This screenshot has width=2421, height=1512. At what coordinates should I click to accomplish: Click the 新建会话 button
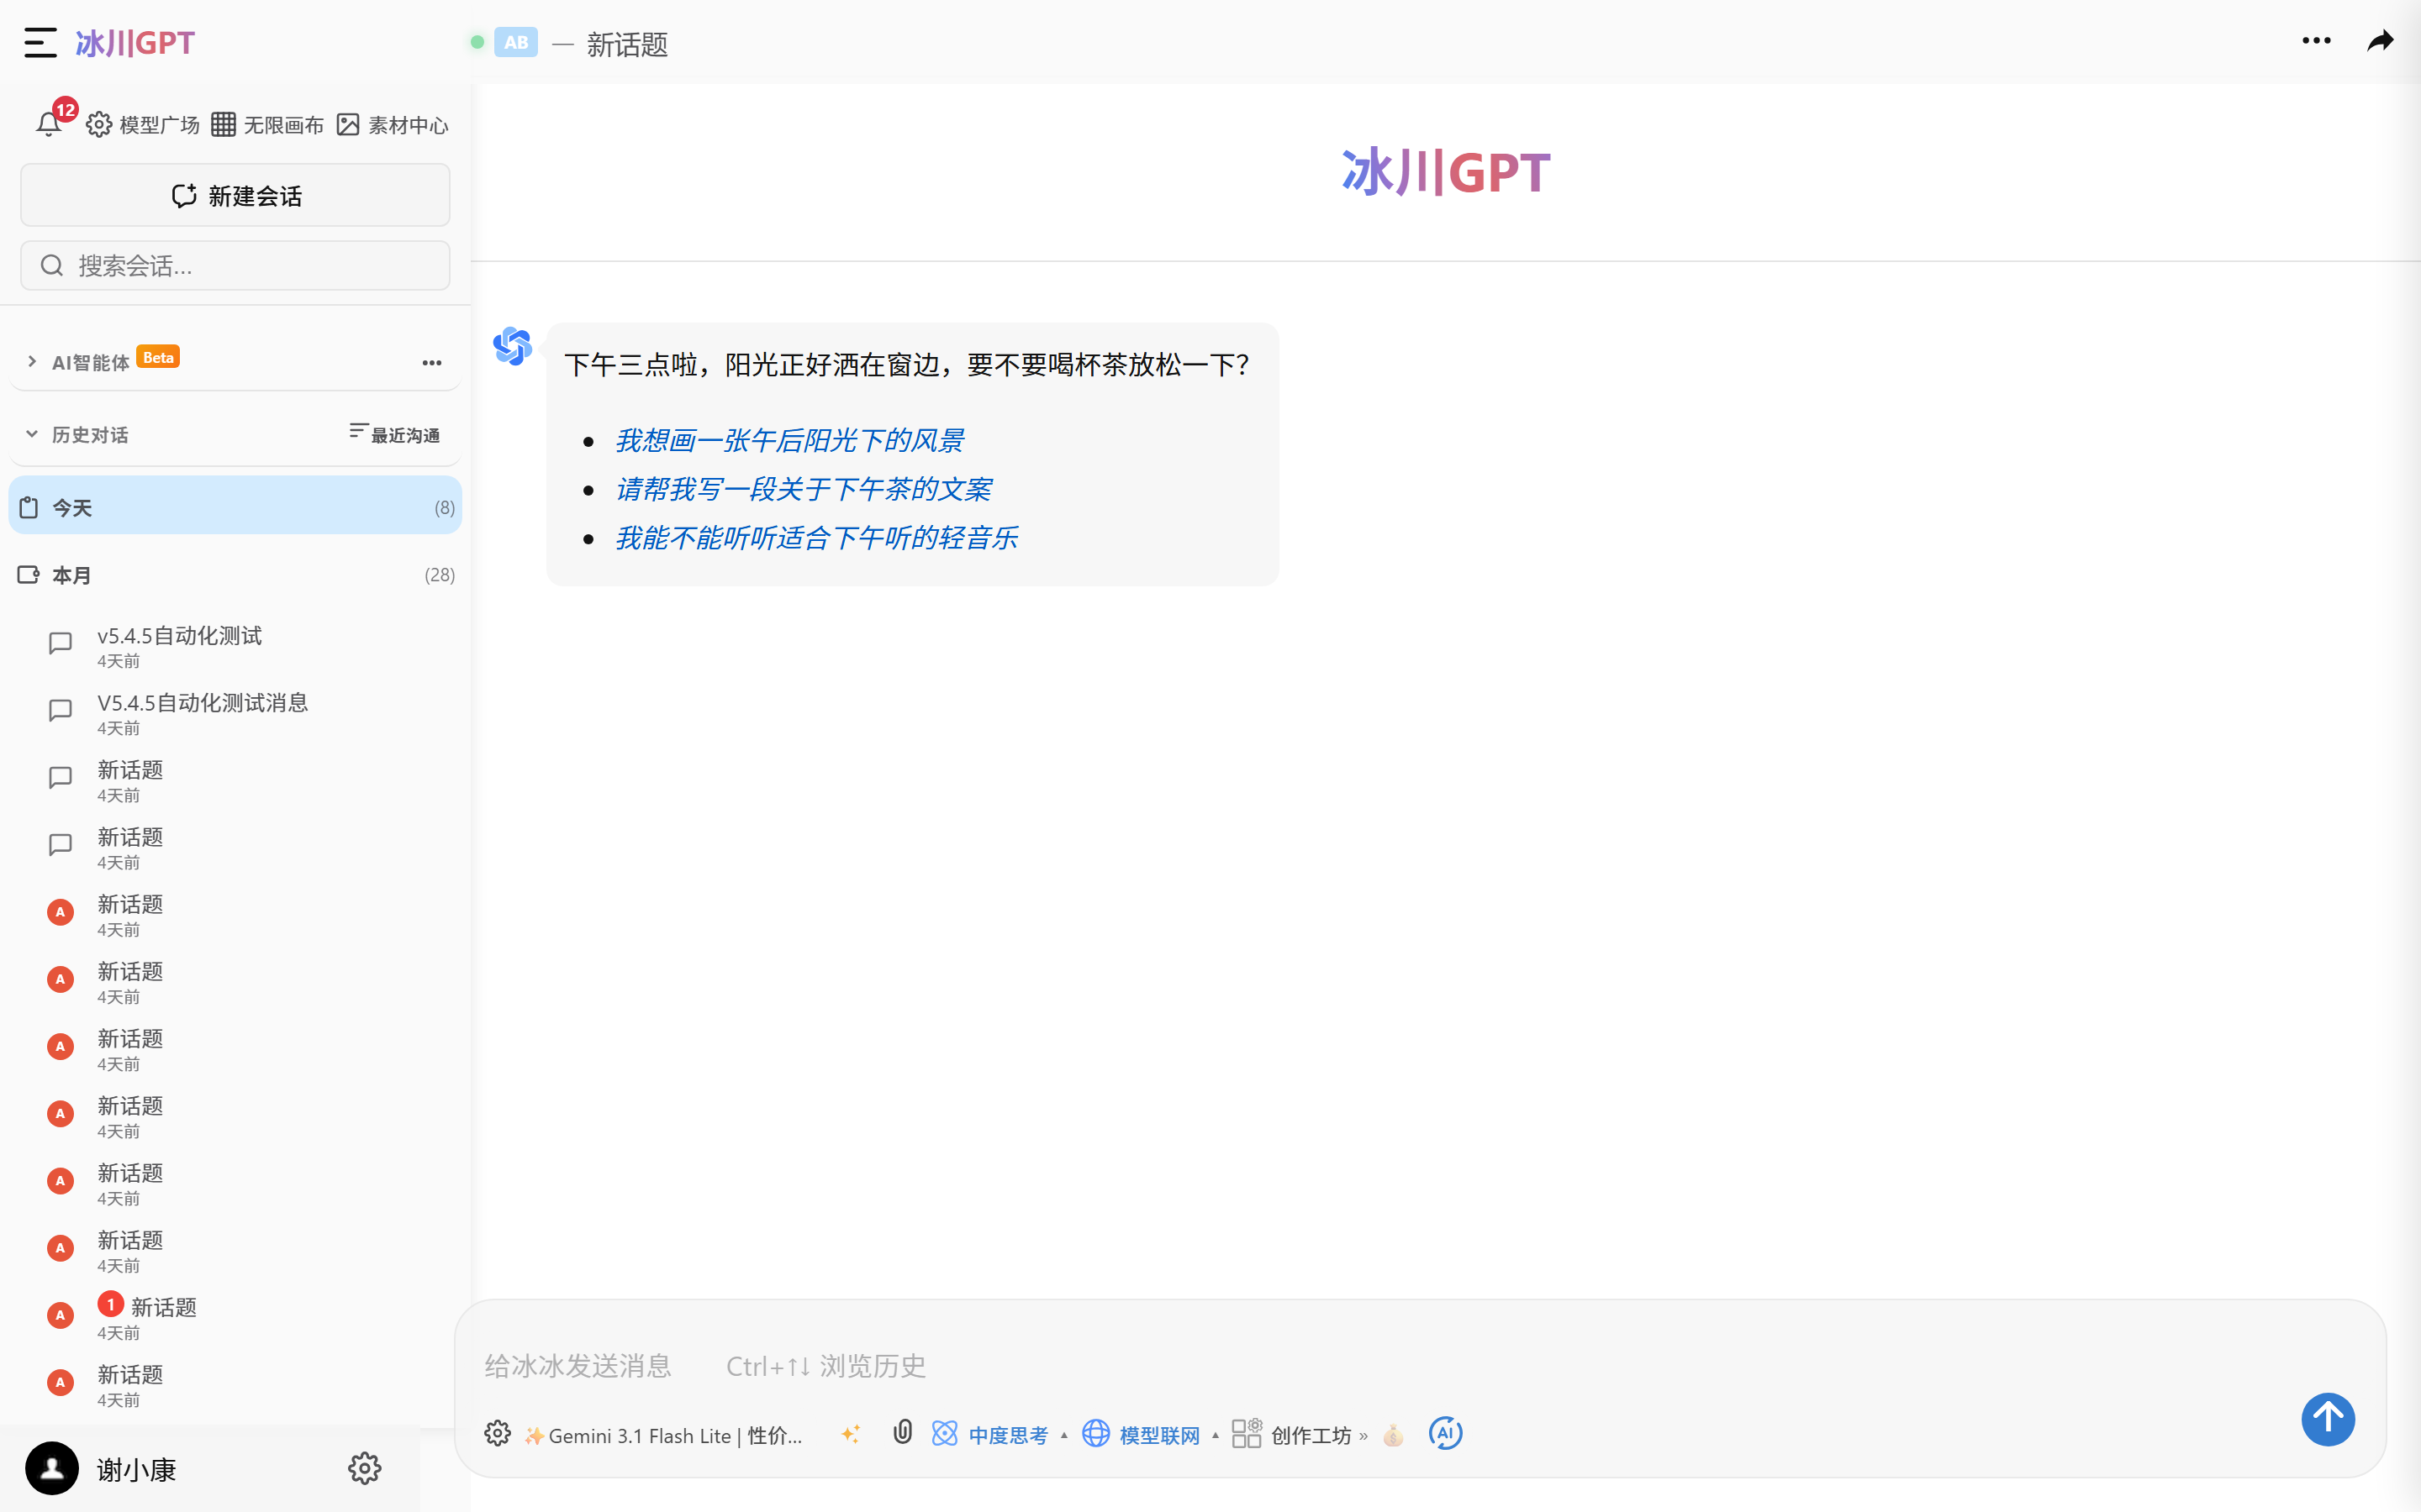pos(234,195)
